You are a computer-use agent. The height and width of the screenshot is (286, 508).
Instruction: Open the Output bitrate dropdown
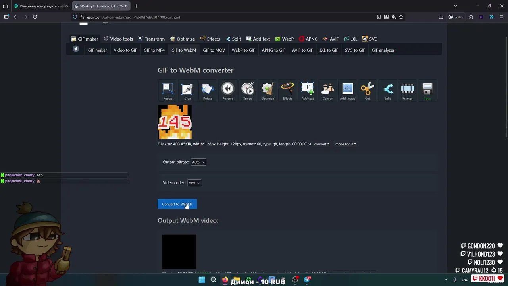pos(198,162)
